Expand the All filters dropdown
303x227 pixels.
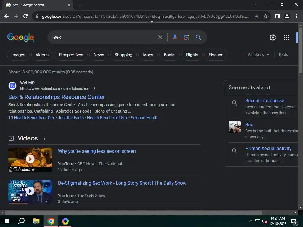[x=258, y=55]
